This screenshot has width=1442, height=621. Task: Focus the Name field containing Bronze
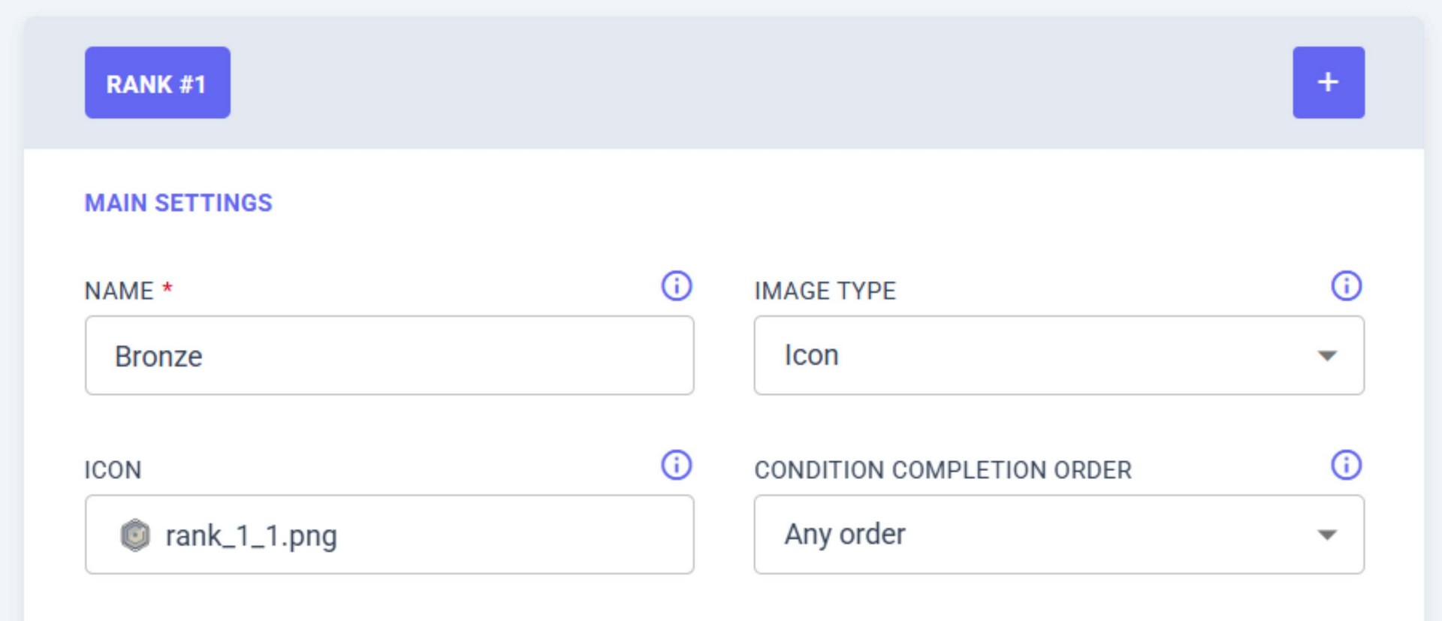[x=389, y=356]
